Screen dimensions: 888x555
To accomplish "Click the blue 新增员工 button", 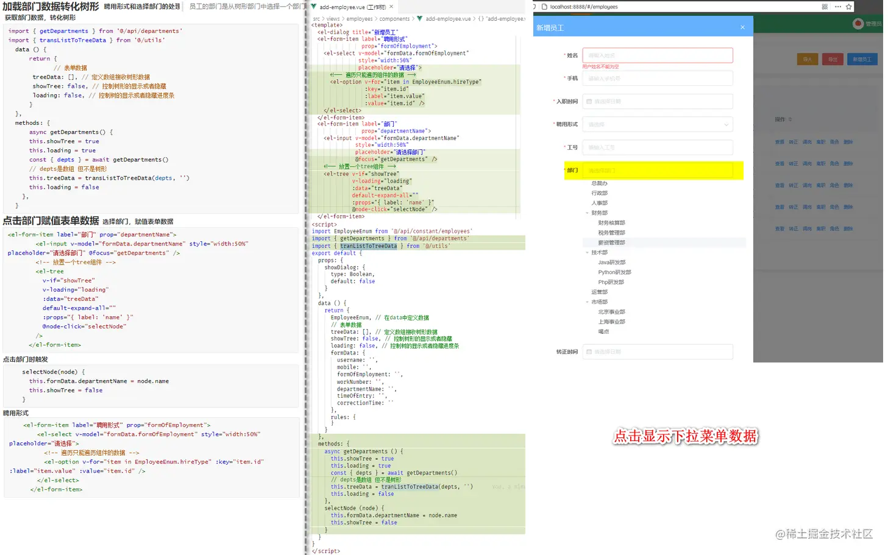I will (x=862, y=59).
